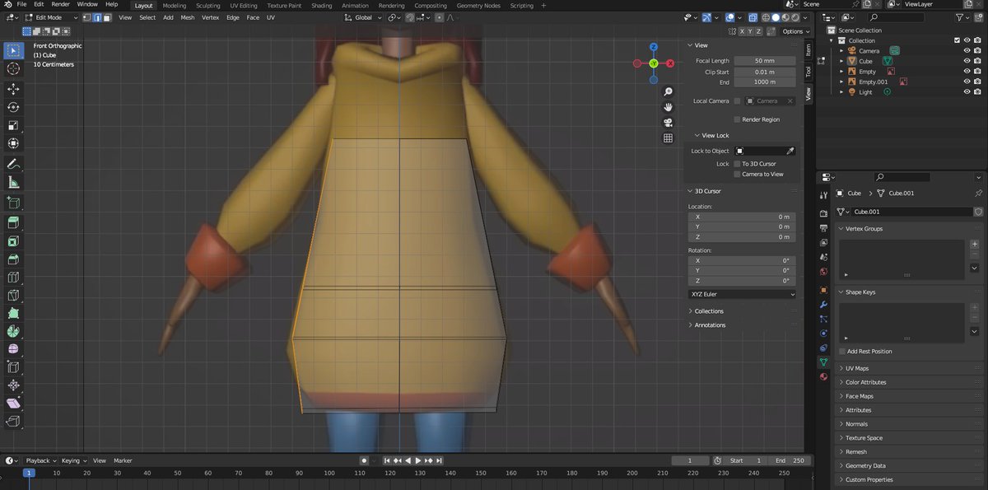
Task: Select the Spin tool
Action: click(13, 331)
